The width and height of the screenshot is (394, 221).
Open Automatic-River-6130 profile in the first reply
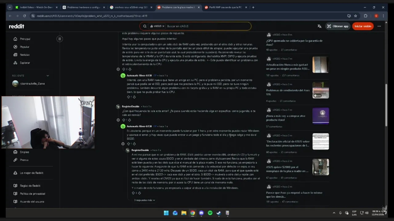point(139,76)
